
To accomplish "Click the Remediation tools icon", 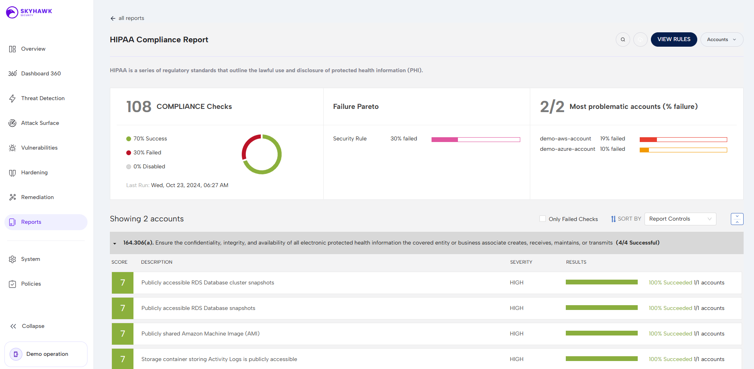I will tap(12, 197).
